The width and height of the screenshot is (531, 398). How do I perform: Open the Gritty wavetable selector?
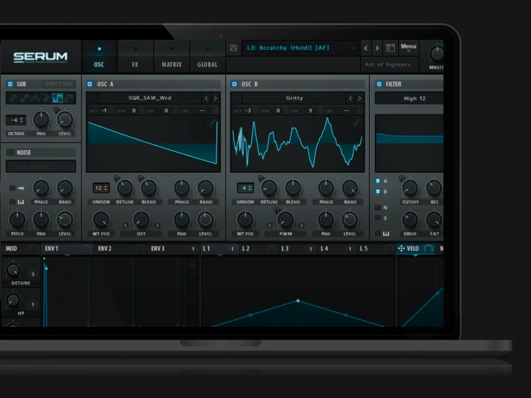(294, 98)
